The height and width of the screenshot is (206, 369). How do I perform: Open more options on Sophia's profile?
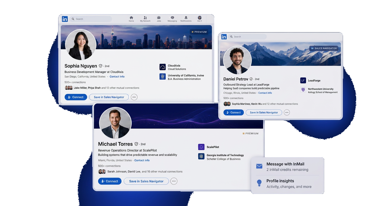coord(134,97)
